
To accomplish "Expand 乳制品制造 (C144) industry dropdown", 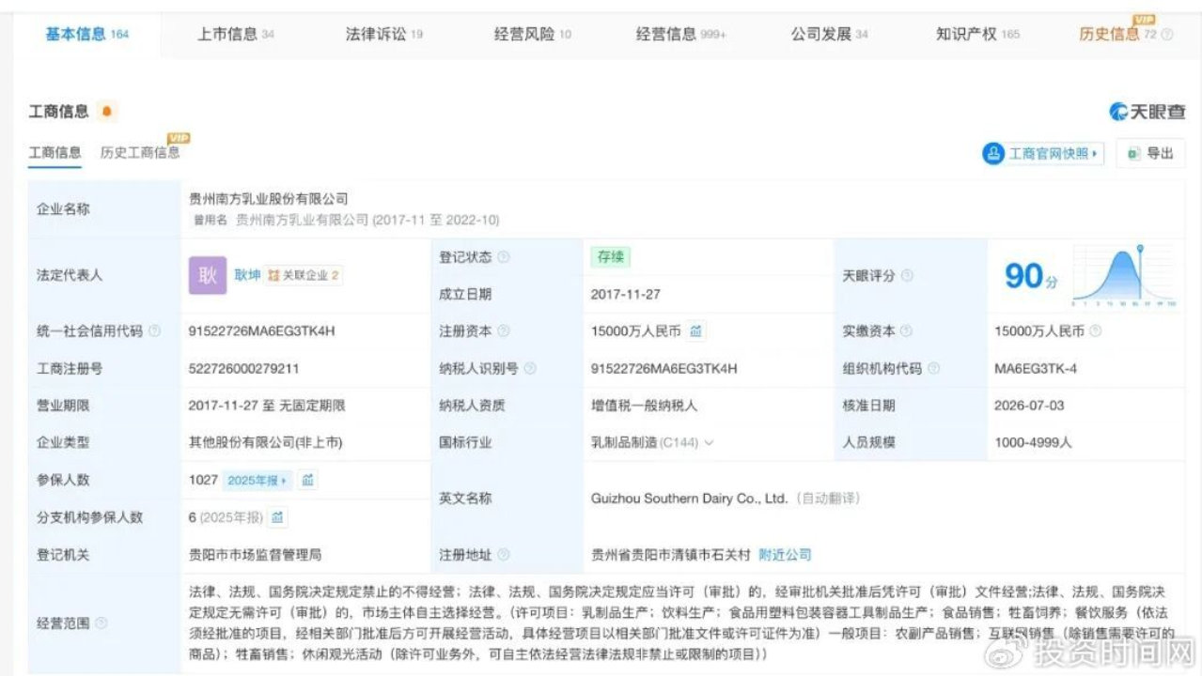I will point(709,443).
